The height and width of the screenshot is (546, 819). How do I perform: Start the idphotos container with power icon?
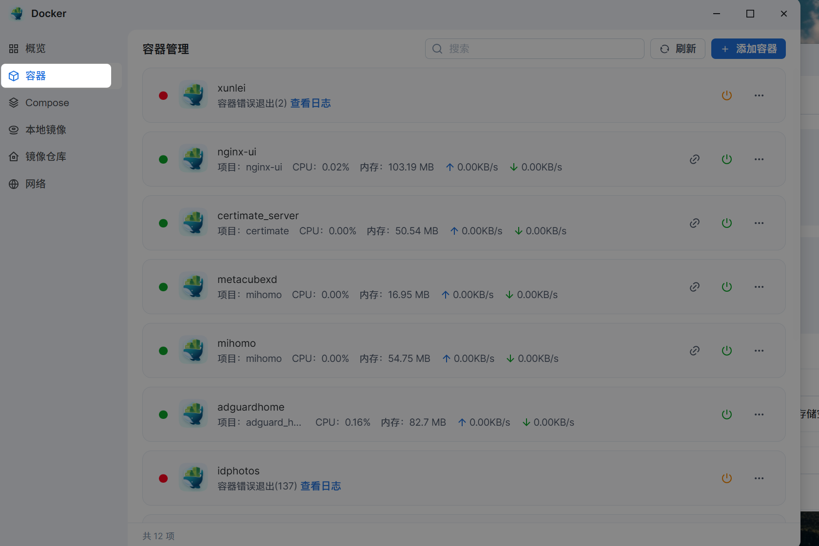tap(727, 478)
